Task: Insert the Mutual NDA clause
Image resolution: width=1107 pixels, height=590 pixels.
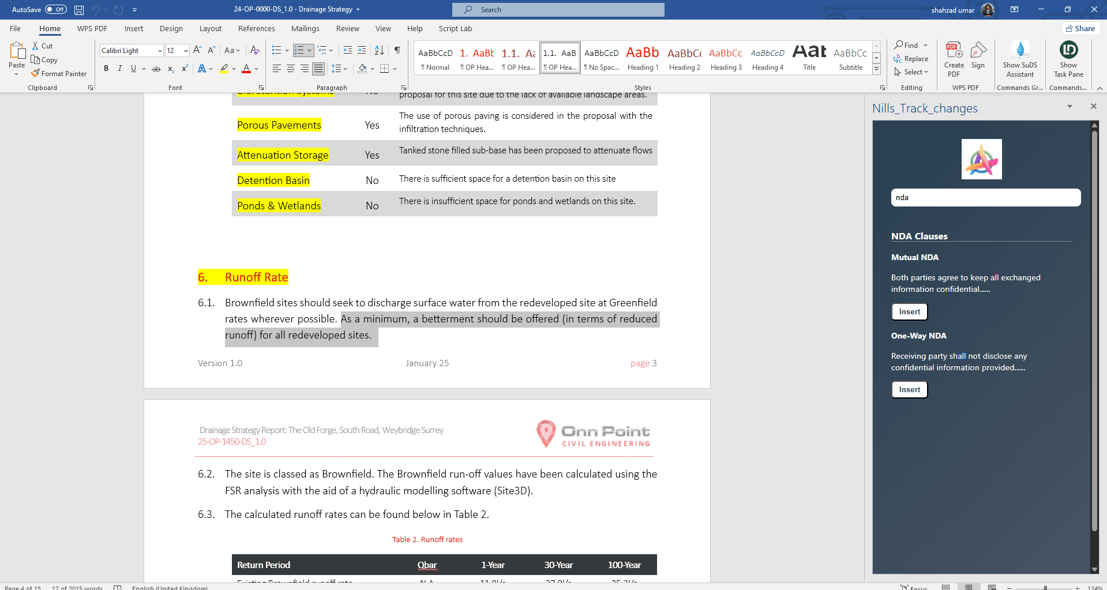Action: coord(910,311)
